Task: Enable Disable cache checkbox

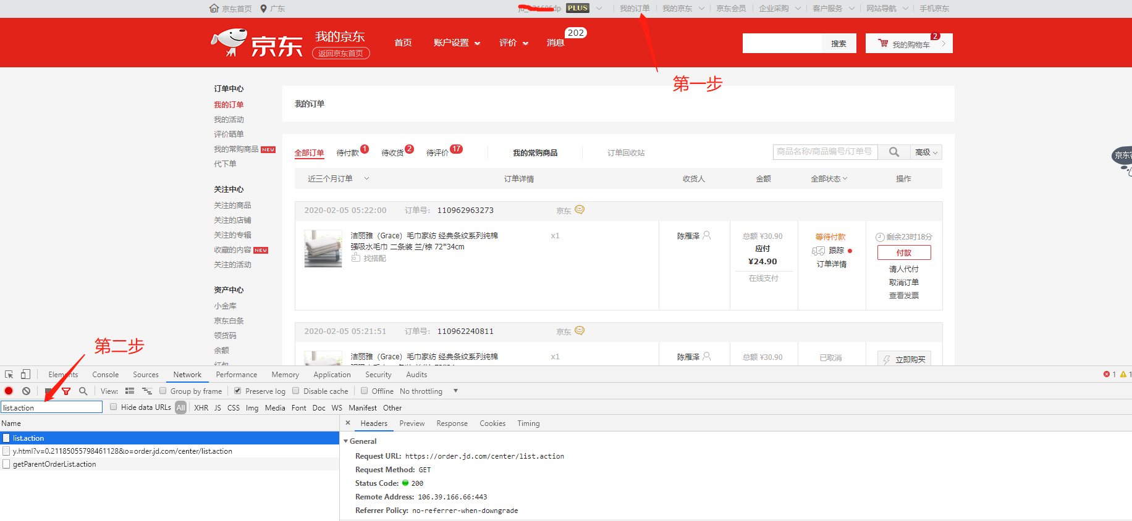Action: tap(296, 391)
